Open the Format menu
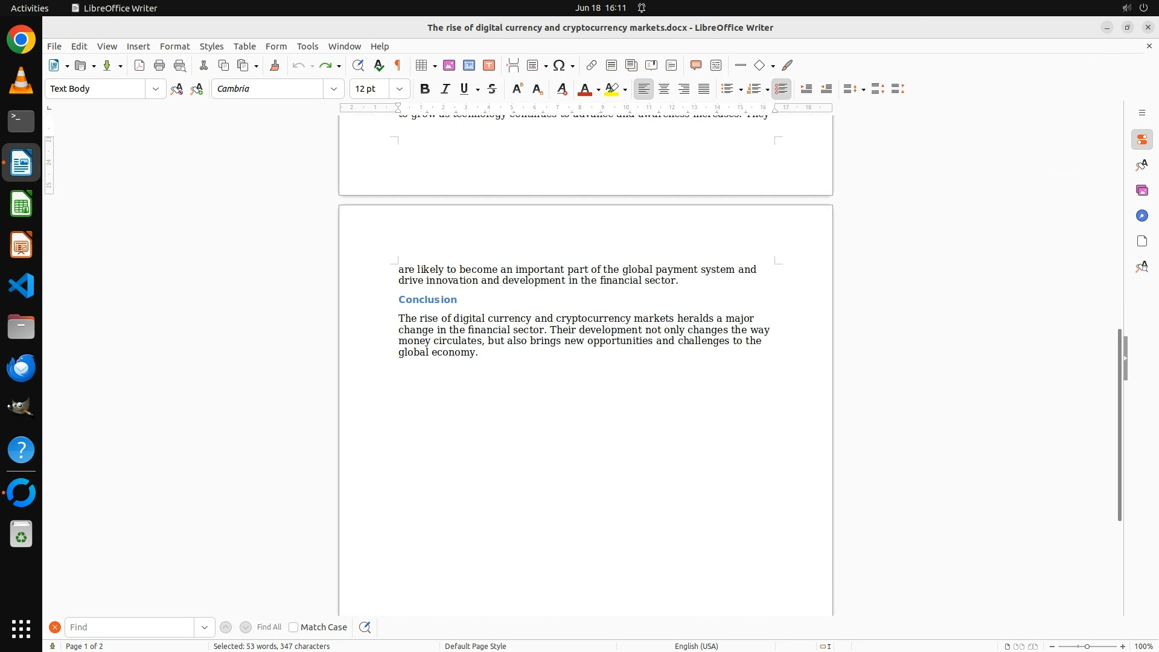Screen dimensions: 1159x652 coord(174,46)
